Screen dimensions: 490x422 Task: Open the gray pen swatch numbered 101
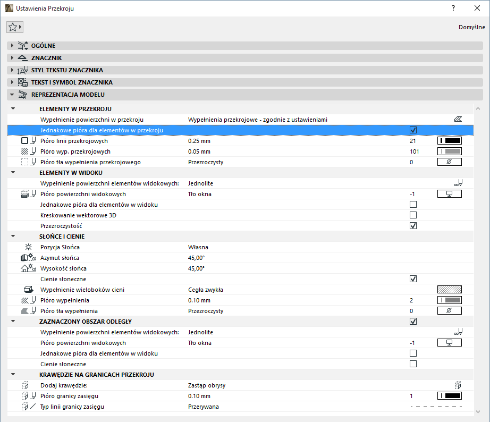[x=450, y=151]
